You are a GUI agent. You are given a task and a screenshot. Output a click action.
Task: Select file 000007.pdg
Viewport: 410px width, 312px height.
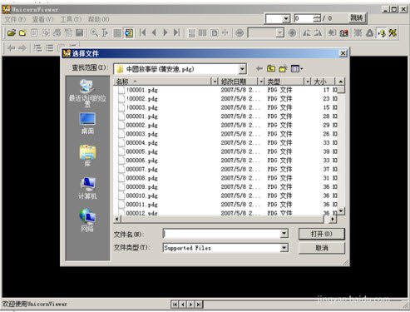(x=141, y=169)
